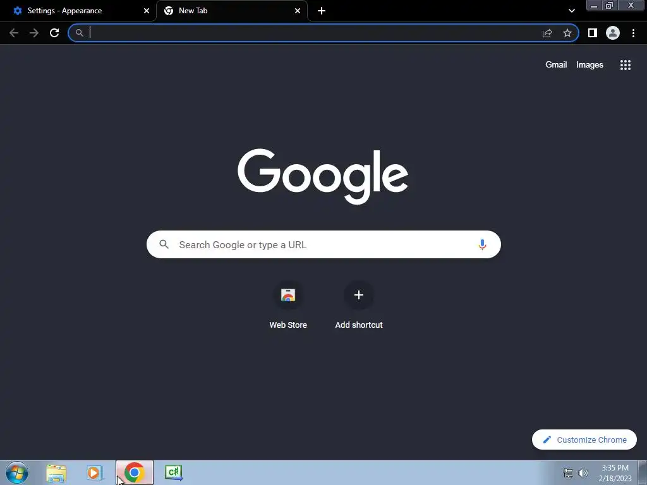Open the Google apps grid

click(x=625, y=65)
